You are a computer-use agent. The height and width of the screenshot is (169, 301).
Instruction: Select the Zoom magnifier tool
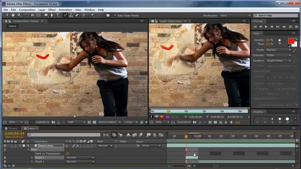click(19, 15)
